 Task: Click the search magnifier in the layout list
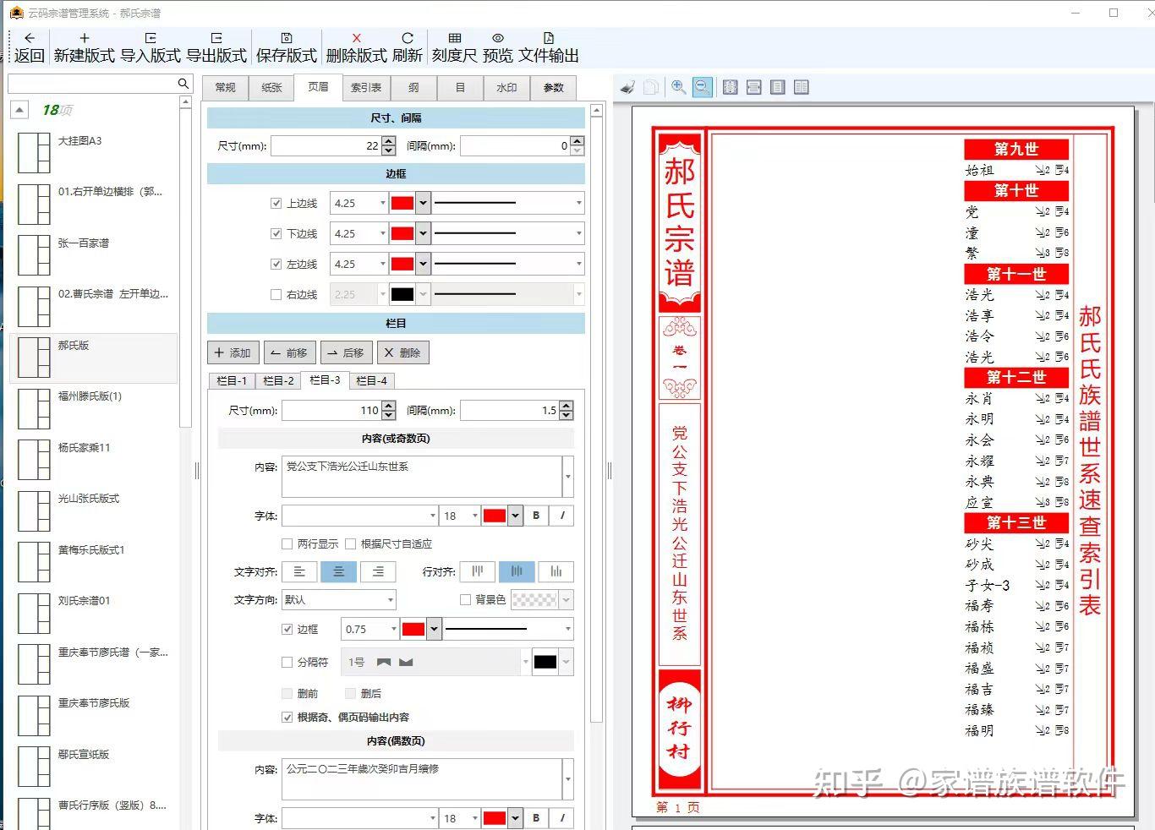[x=183, y=84]
